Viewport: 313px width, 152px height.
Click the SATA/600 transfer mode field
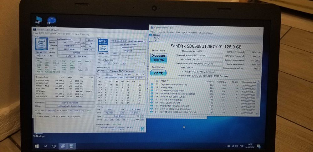(207, 63)
